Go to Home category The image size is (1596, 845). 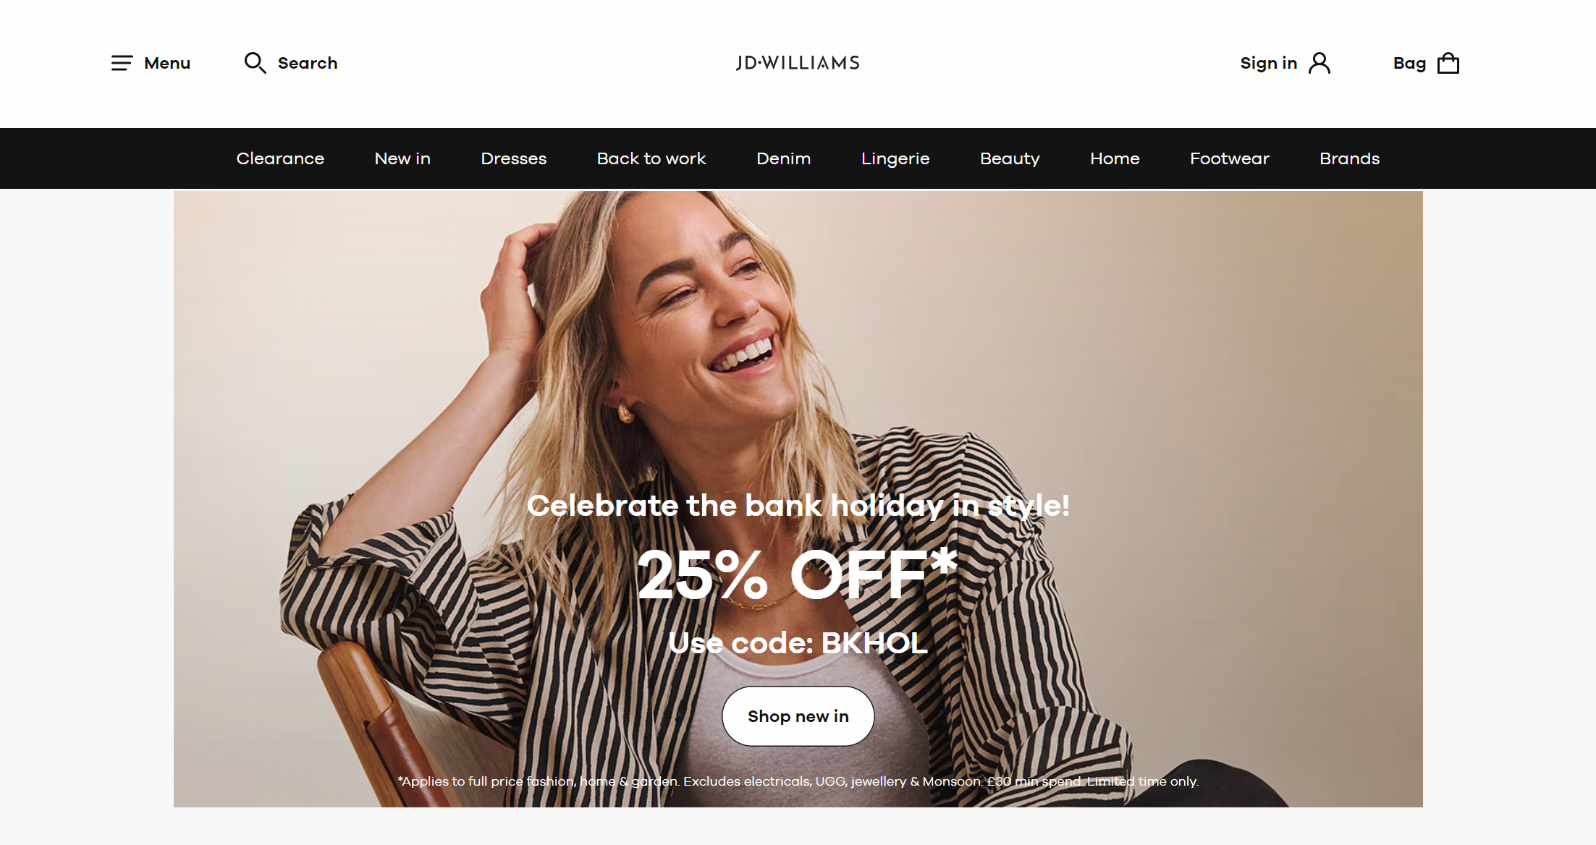[1115, 158]
